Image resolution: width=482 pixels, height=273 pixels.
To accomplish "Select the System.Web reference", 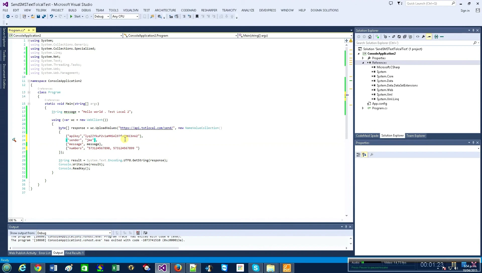I will pyautogui.click(x=385, y=90).
